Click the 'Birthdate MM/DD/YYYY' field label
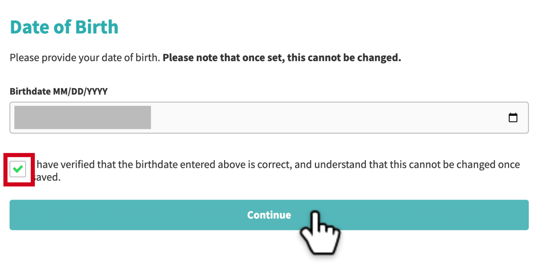This screenshot has width=537, height=265. coord(59,92)
